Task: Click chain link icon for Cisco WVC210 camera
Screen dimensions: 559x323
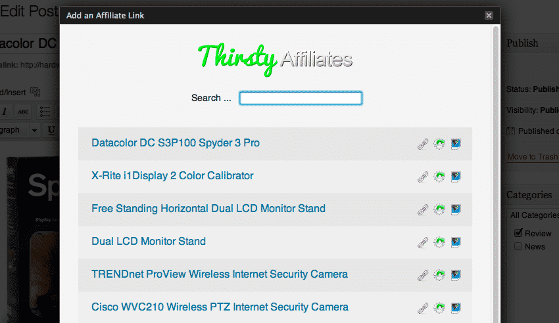Action: (423, 308)
